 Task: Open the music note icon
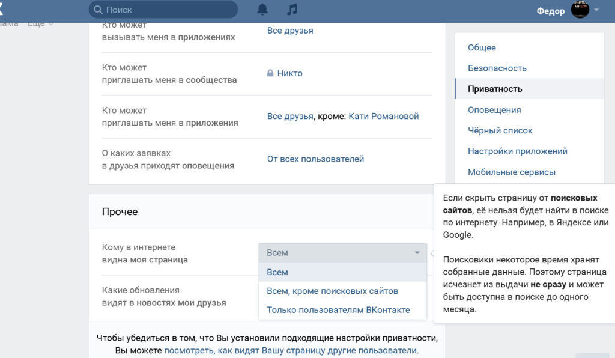[292, 10]
